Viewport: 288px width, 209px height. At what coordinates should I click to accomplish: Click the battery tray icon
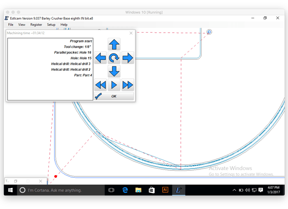pyautogui.click(x=241, y=190)
